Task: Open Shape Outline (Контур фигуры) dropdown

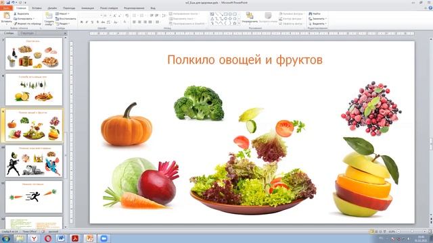Action: coord(291,19)
